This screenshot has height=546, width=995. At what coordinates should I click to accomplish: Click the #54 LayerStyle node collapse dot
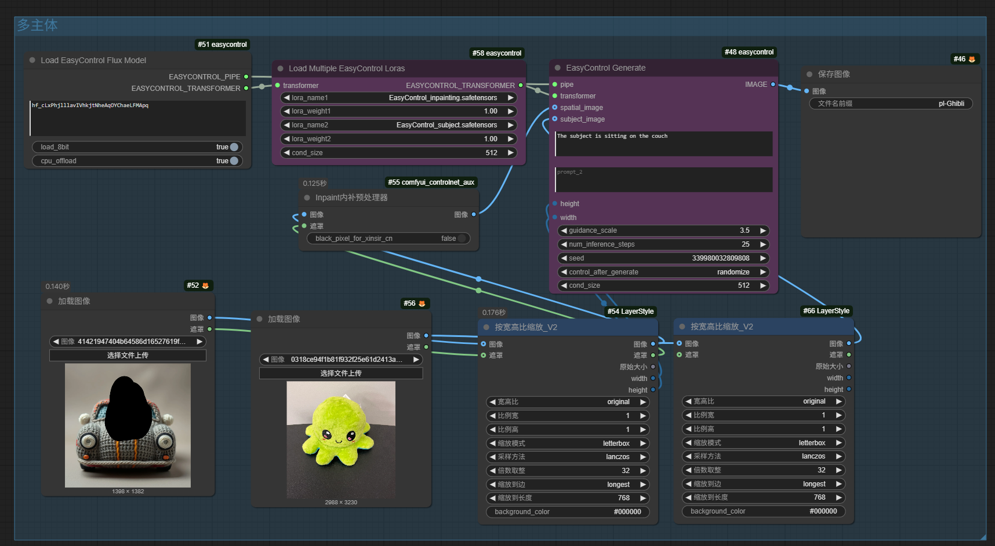pyautogui.click(x=486, y=327)
